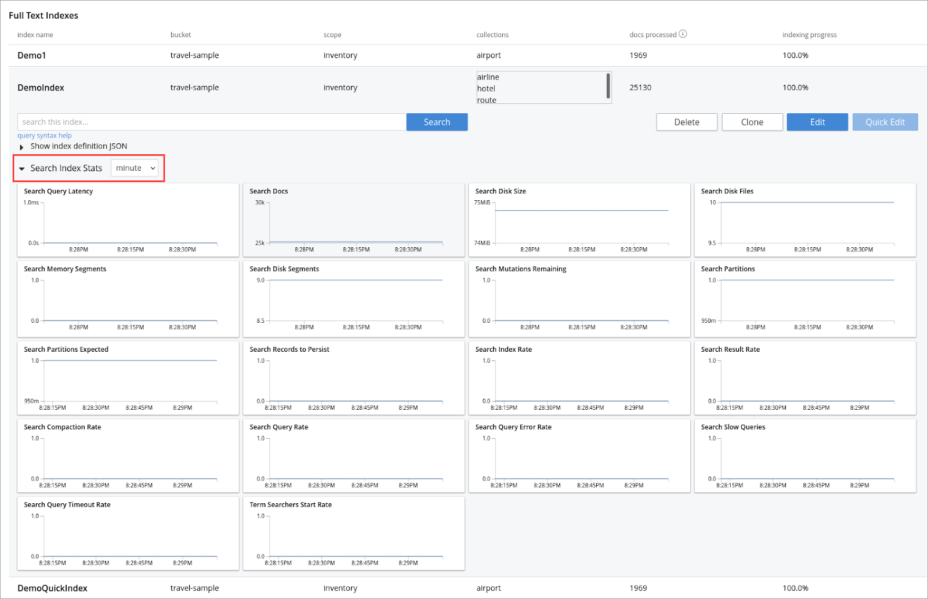Click the Term Searchers Start Rate chart

pyautogui.click(x=354, y=534)
